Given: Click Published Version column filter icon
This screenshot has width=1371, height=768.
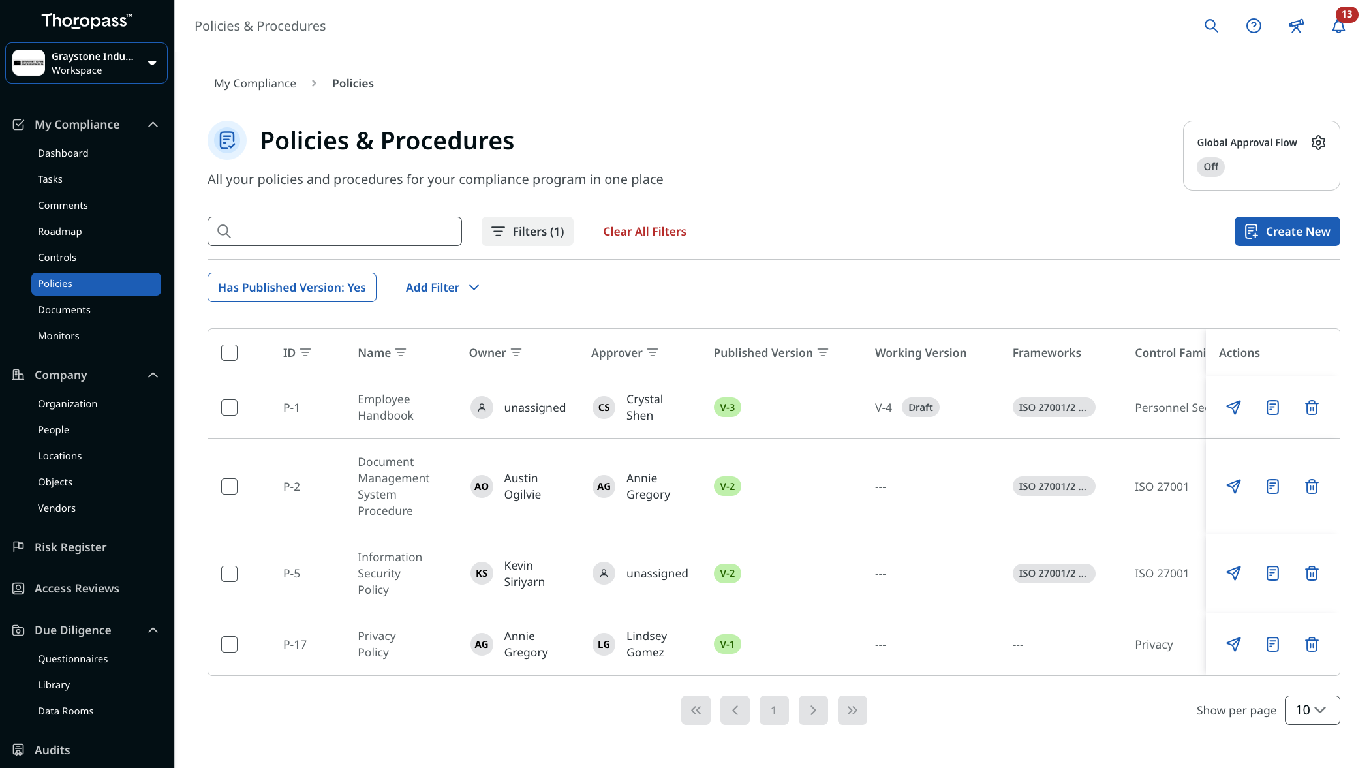Looking at the screenshot, I should pyautogui.click(x=823, y=352).
